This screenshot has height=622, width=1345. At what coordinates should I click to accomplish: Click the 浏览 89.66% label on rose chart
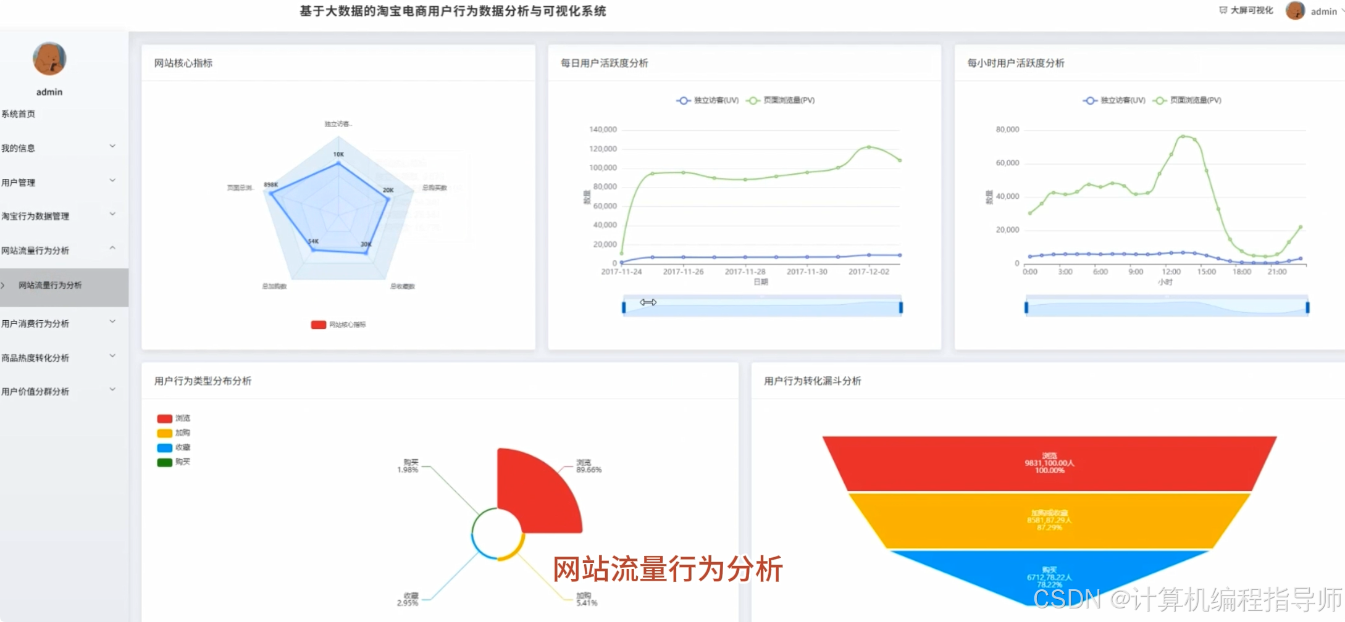pos(589,466)
